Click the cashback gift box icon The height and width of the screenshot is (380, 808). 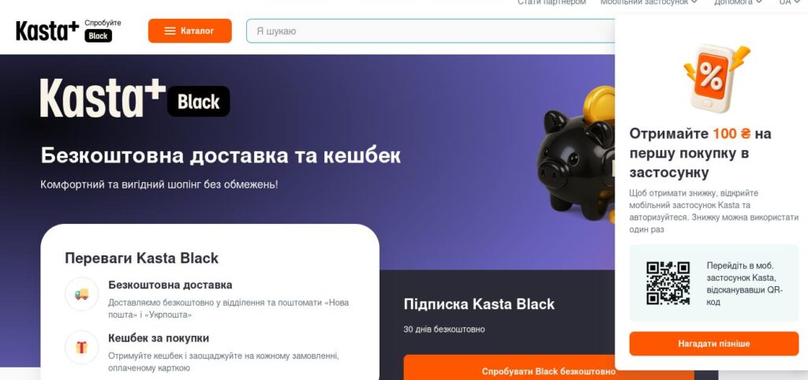pyautogui.click(x=81, y=347)
